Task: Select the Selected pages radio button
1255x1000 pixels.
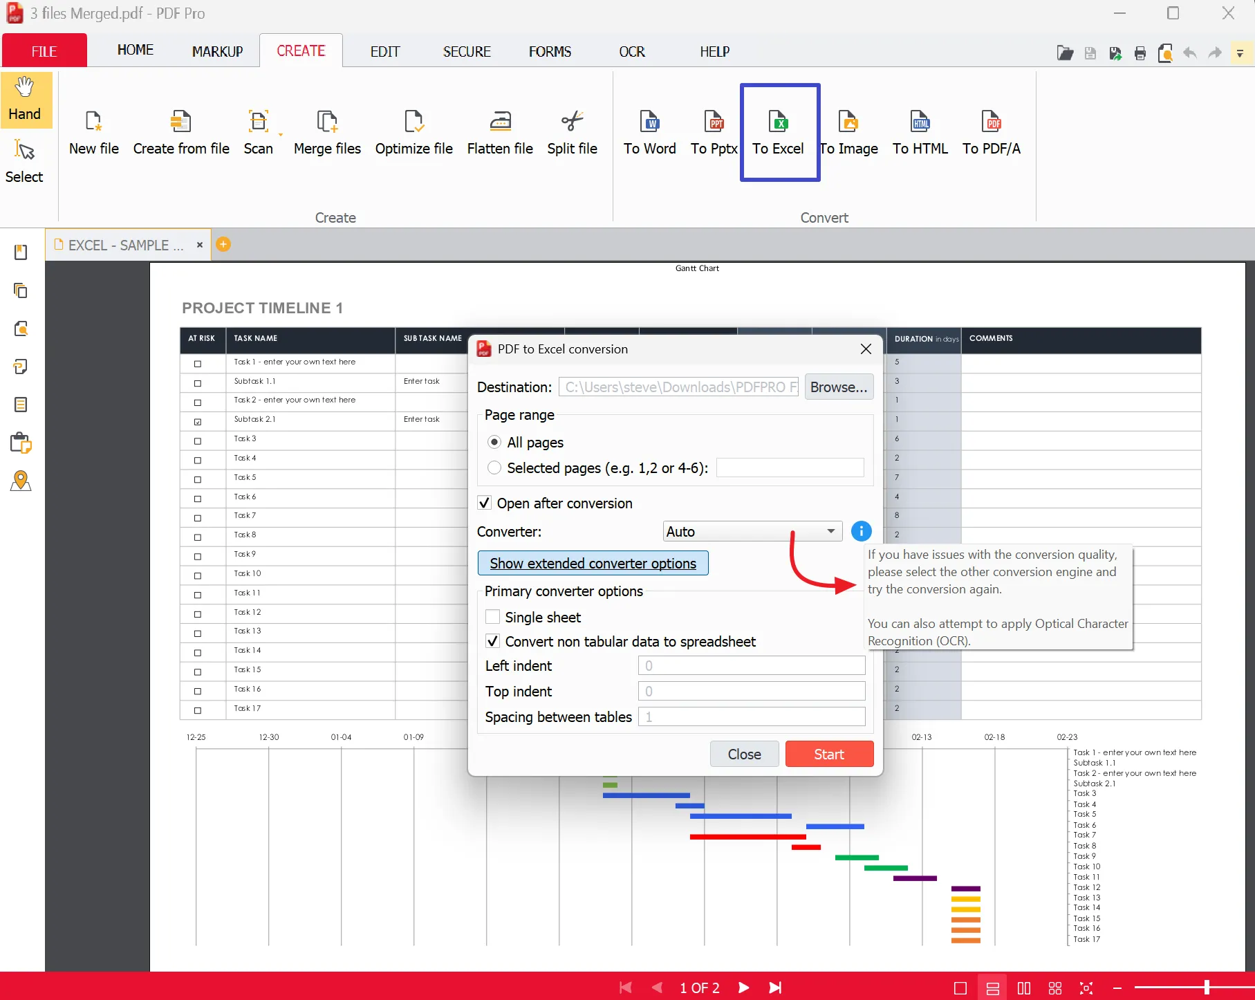Action: click(x=494, y=468)
